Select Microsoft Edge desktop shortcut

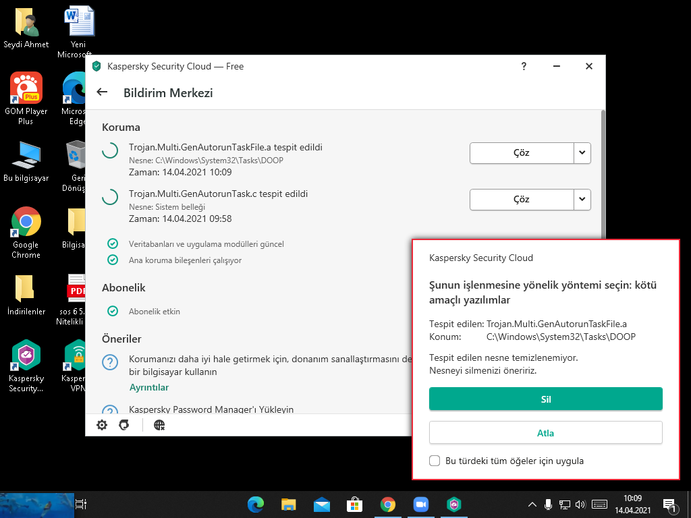point(74,98)
